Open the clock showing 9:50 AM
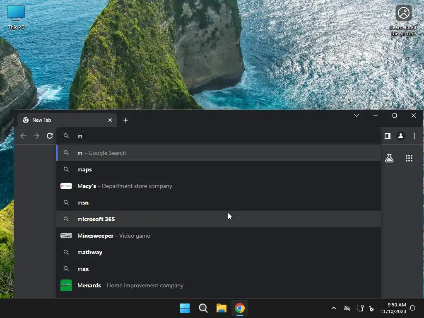The height and width of the screenshot is (318, 424). [393, 308]
